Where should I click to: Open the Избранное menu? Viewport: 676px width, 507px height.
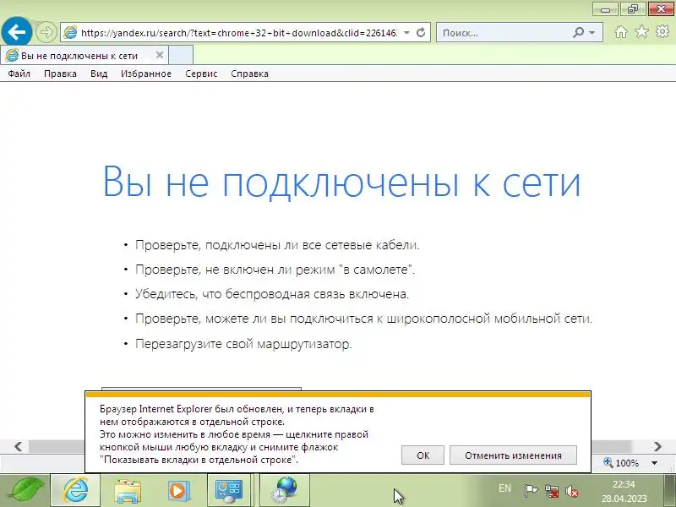pos(146,74)
